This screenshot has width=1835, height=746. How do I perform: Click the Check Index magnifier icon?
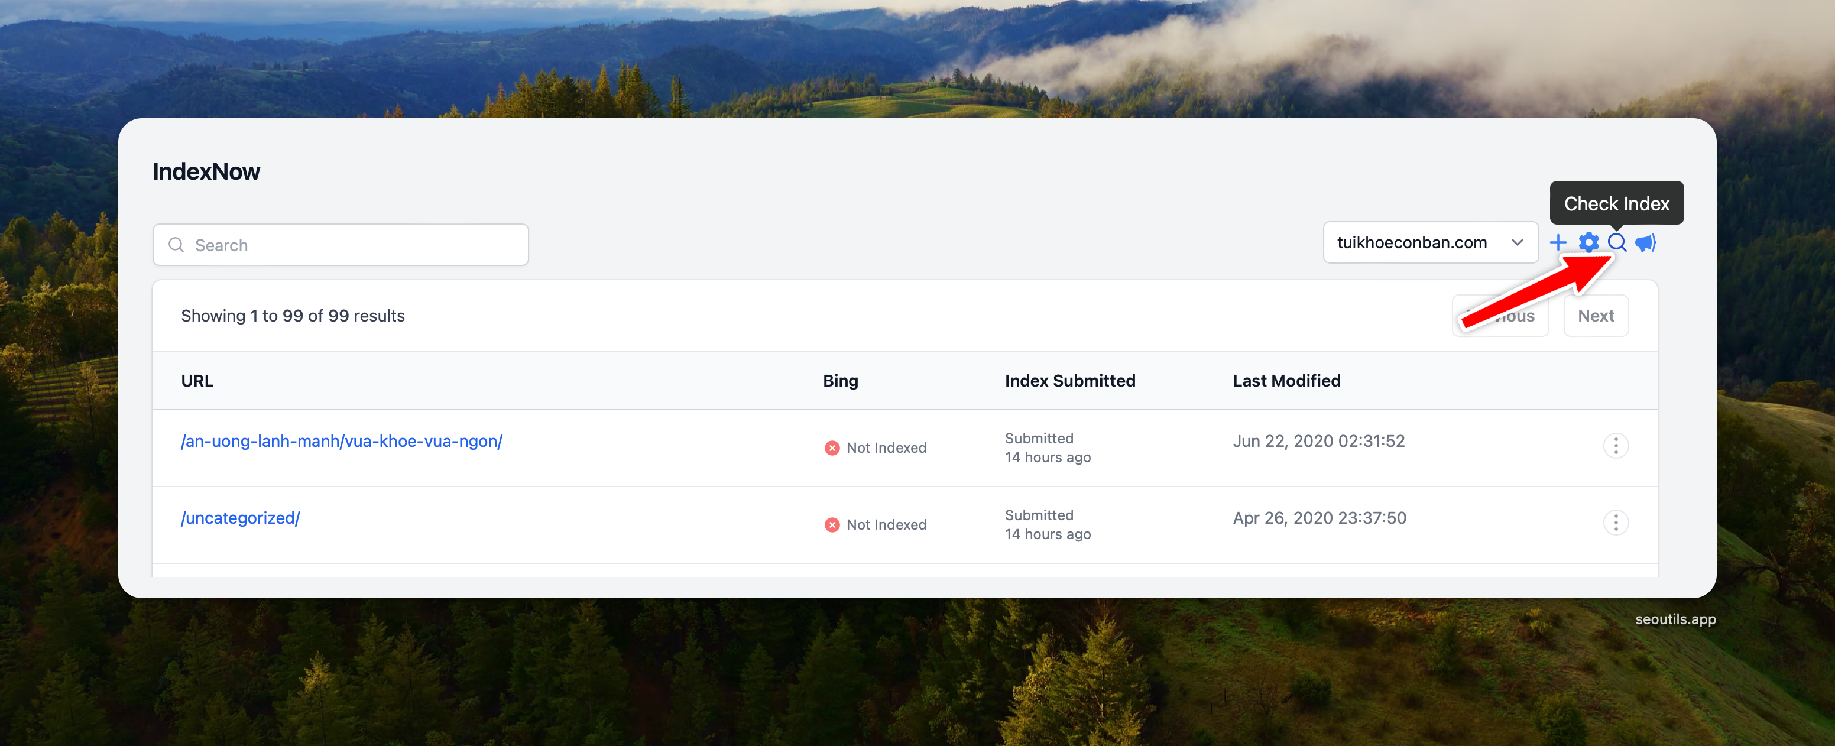point(1617,242)
